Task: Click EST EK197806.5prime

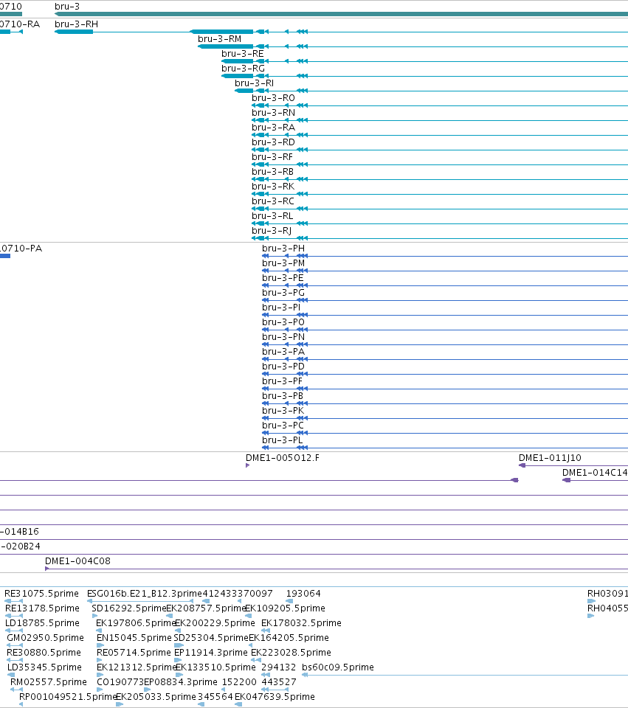Action: (136, 623)
